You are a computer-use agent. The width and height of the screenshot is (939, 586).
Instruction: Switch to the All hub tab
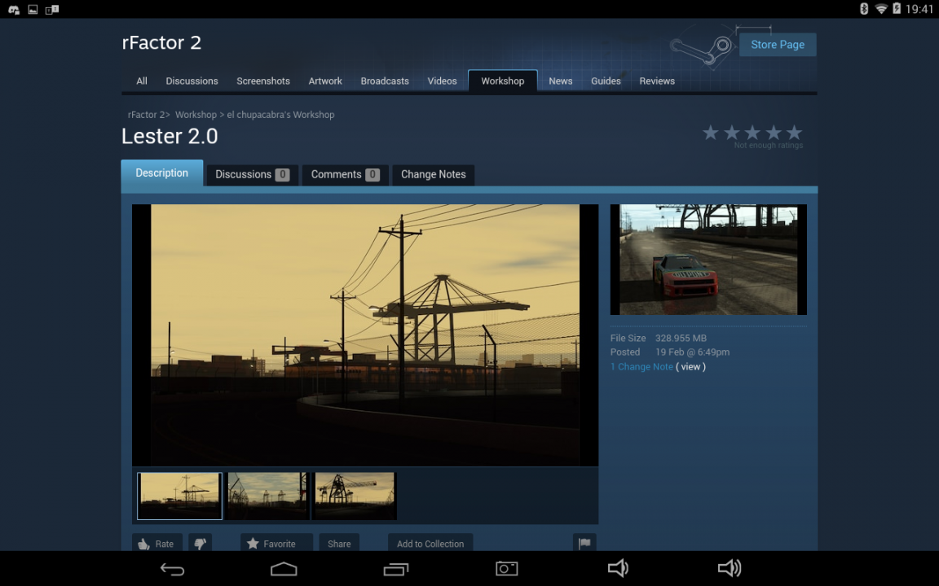[142, 81]
